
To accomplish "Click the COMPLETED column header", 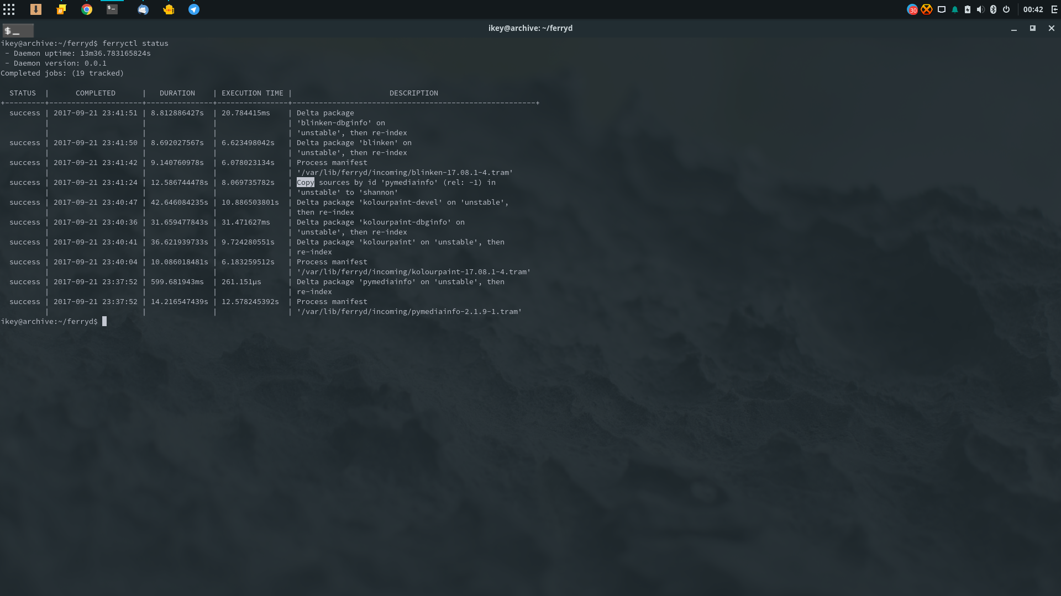I will [96, 93].
